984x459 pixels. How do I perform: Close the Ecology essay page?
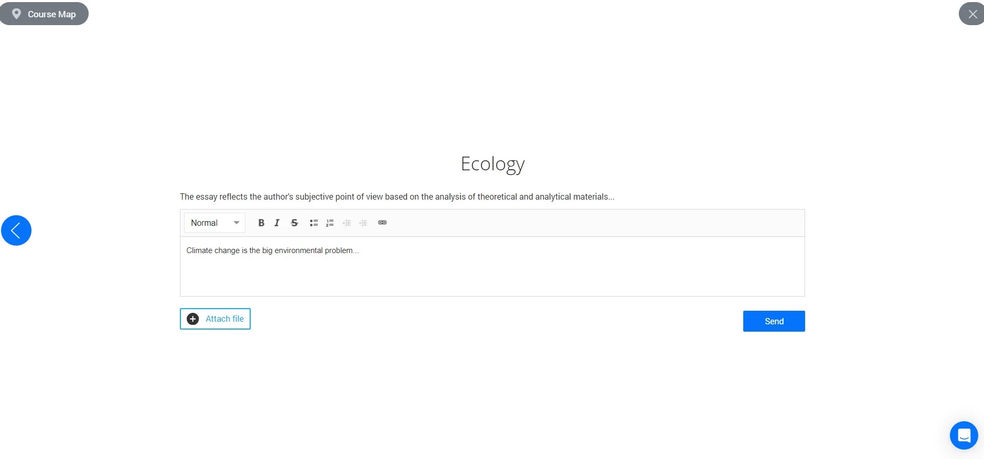(x=972, y=14)
